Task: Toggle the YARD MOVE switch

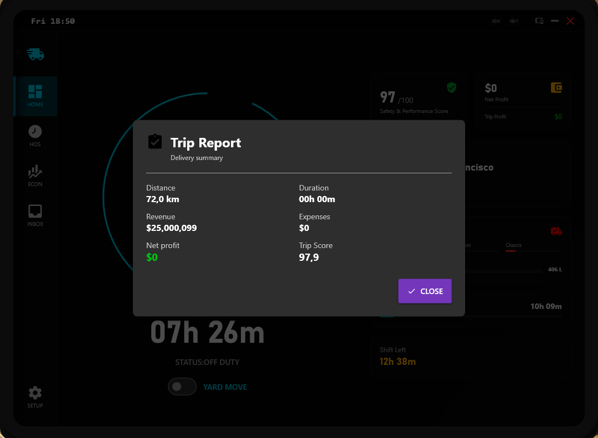Action: coord(182,387)
